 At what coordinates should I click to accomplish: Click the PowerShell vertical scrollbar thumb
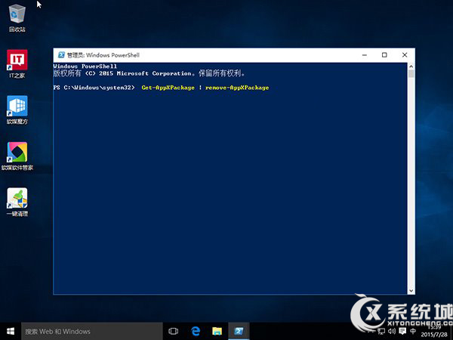[x=411, y=74]
